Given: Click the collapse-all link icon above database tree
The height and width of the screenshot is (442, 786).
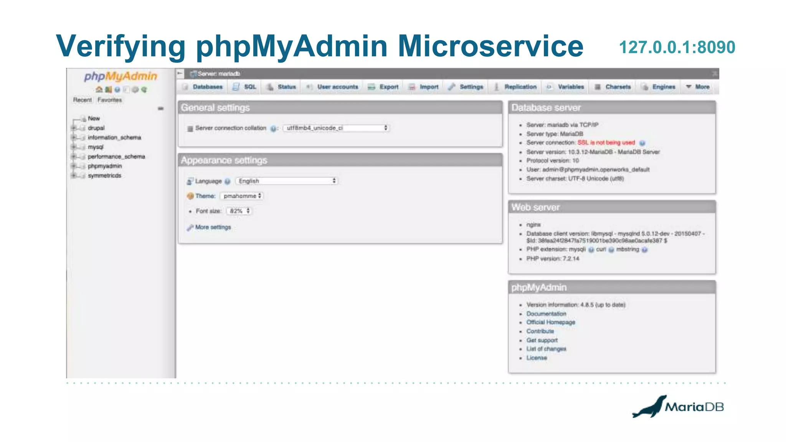Looking at the screenshot, I should pos(160,109).
